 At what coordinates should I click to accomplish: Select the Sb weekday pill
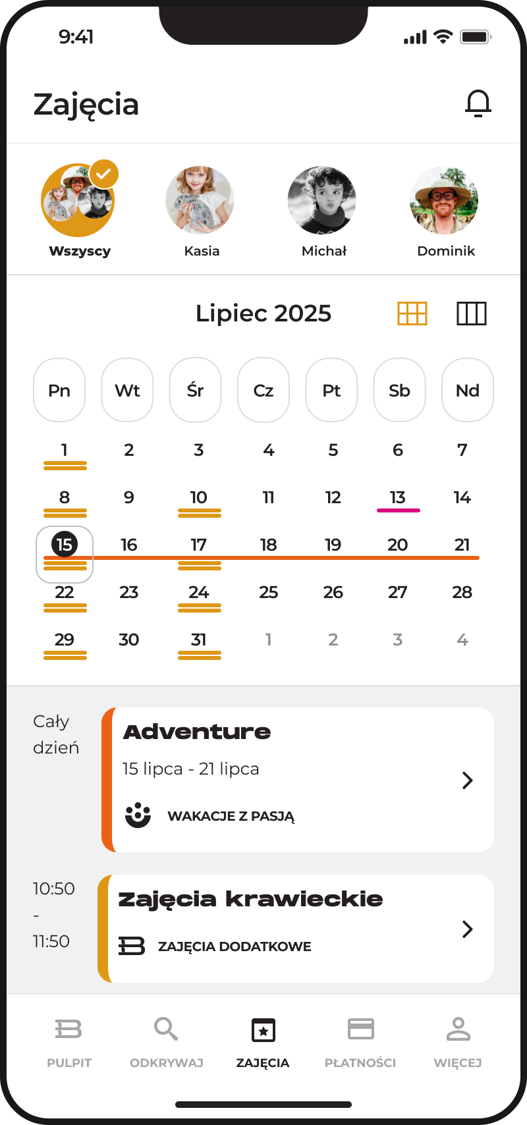399,391
